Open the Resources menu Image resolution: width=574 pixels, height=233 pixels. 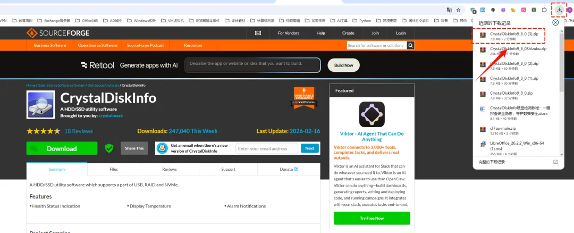[193, 45]
